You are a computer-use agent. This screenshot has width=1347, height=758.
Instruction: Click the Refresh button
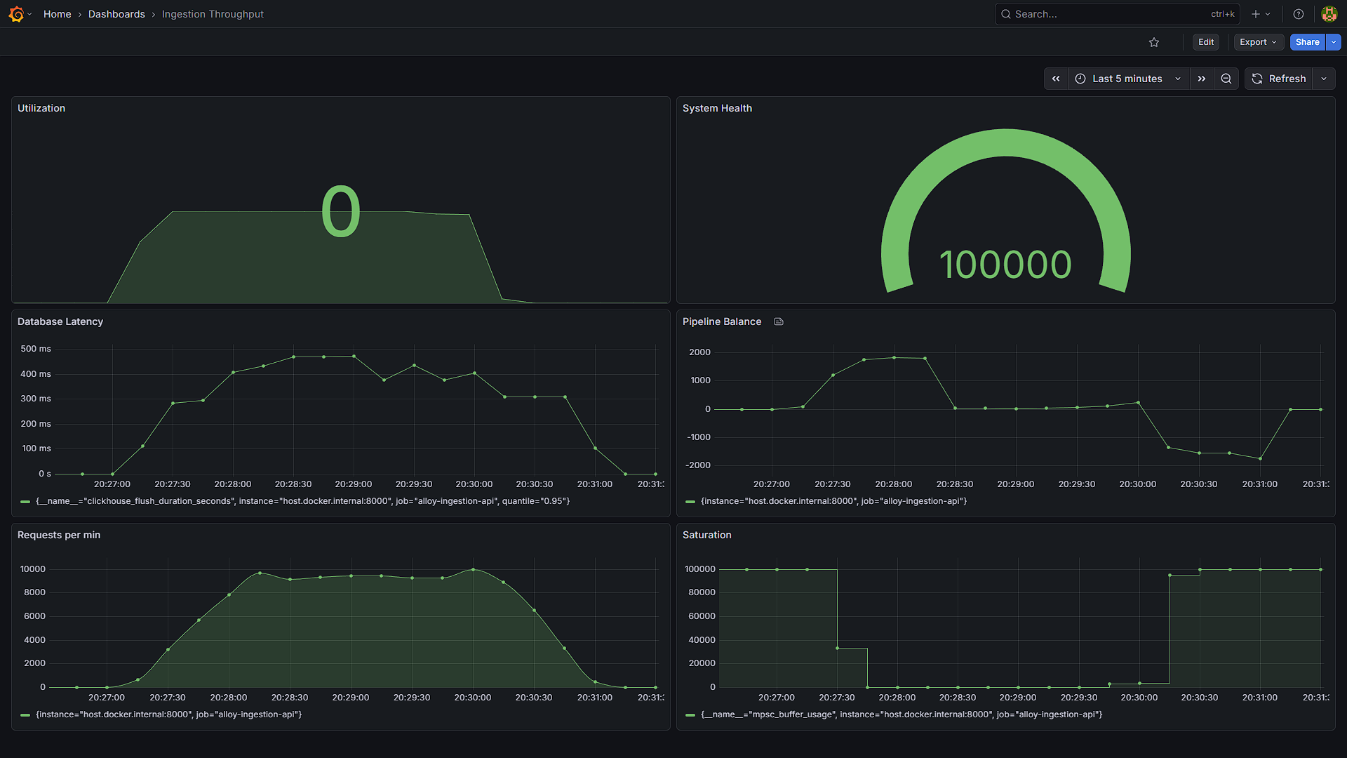(x=1280, y=79)
